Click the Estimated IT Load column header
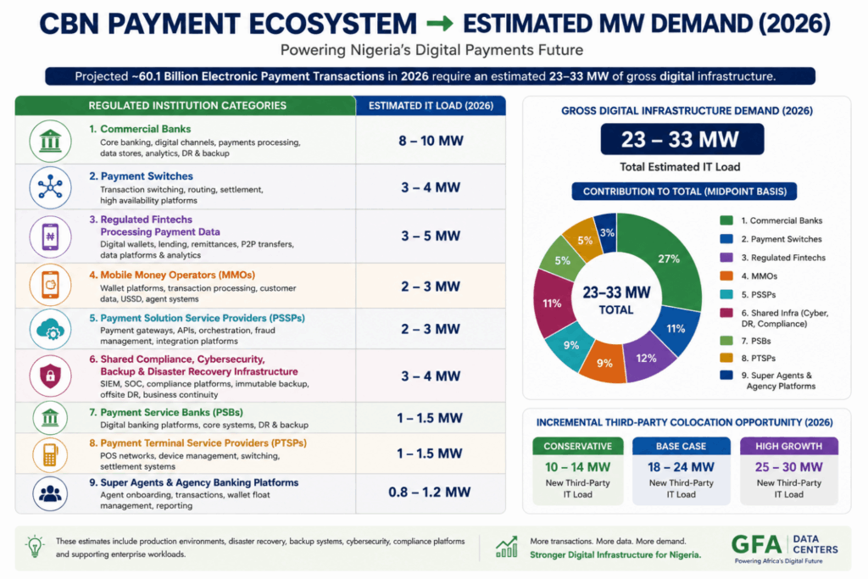Screen dimensions: 868x579 click(x=431, y=106)
